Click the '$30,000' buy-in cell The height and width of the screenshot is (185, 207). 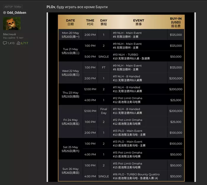(176, 176)
